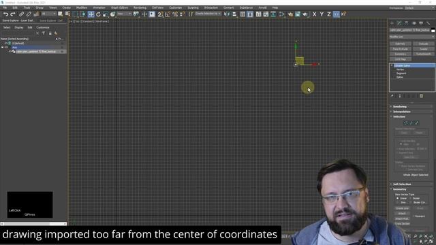Open selection filter dropdown in main toolbar
The width and height of the screenshot is (436, 245).
coord(48,14)
